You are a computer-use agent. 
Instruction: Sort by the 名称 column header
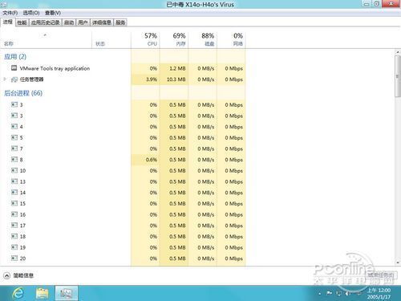46,39
